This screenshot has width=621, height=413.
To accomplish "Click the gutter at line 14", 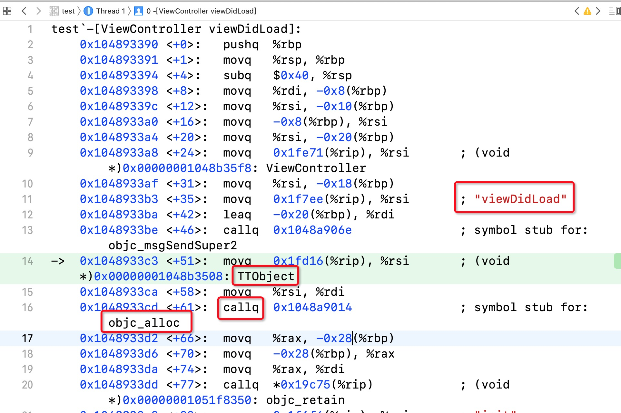I will 27,261.
